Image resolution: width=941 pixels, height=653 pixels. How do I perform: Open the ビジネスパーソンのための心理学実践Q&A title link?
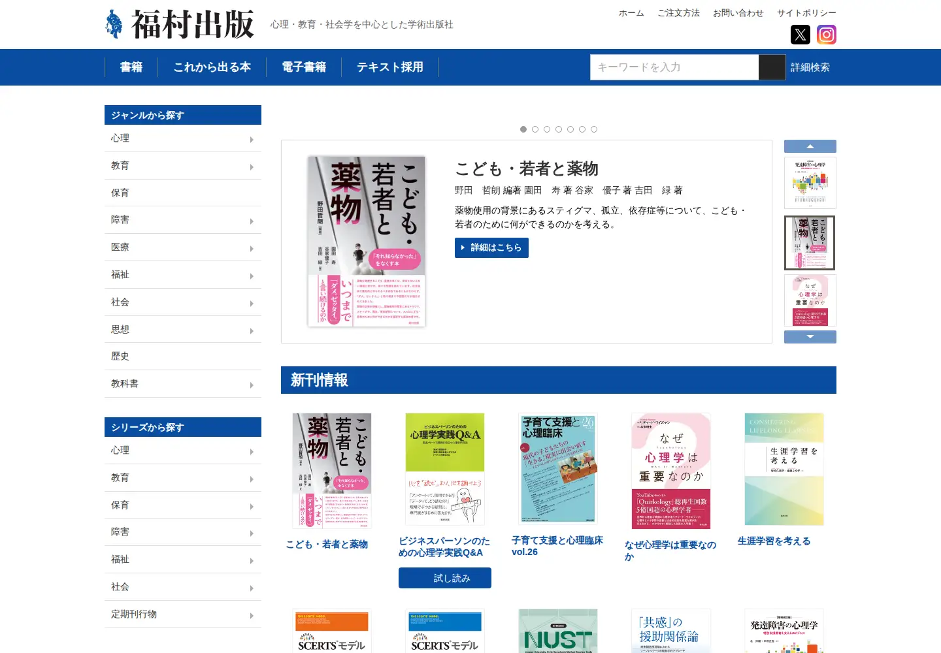[444, 547]
